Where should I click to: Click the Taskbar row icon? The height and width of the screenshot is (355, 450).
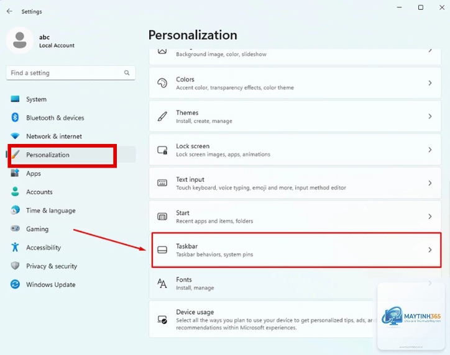click(x=162, y=250)
